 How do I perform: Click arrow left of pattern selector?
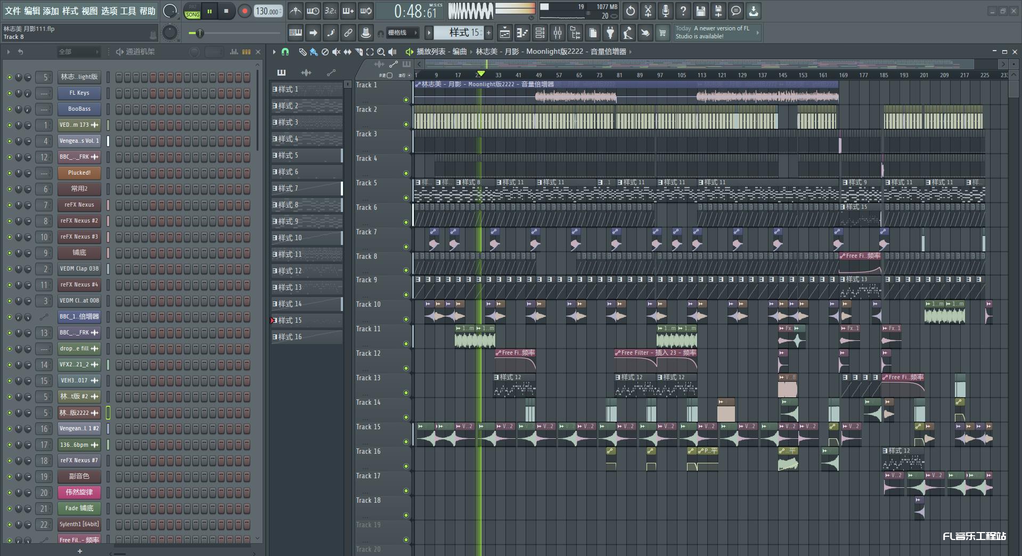coord(429,33)
